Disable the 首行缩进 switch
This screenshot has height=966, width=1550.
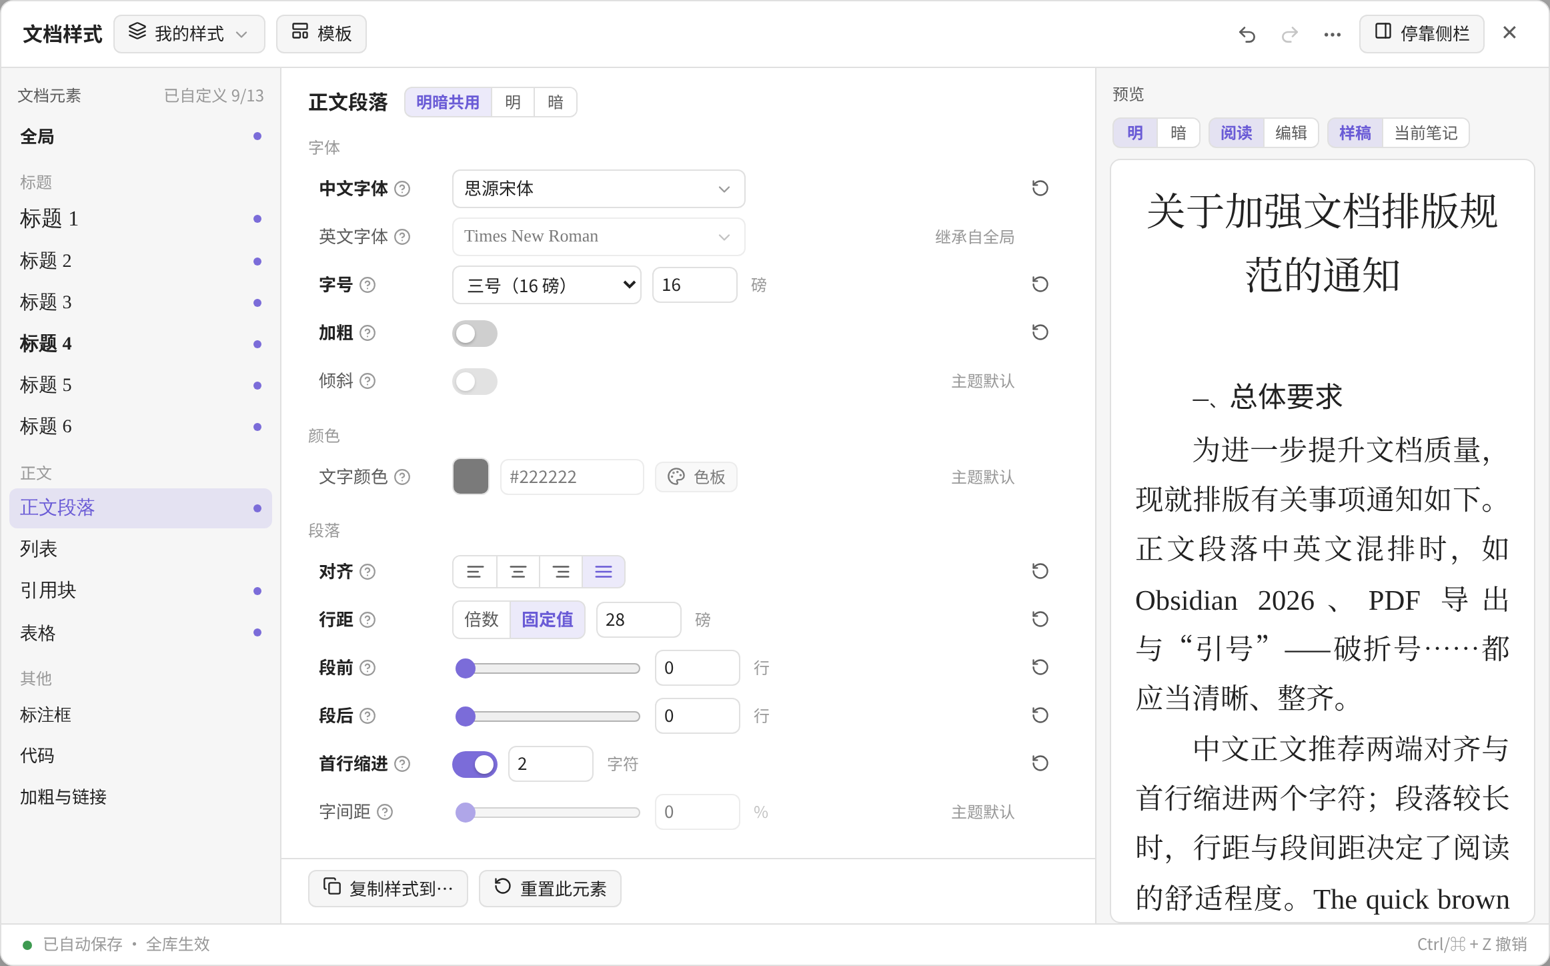click(x=475, y=764)
